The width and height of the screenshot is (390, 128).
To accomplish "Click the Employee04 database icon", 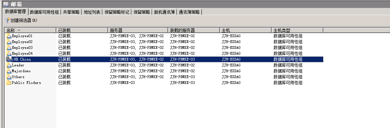I will click(x=9, y=54).
